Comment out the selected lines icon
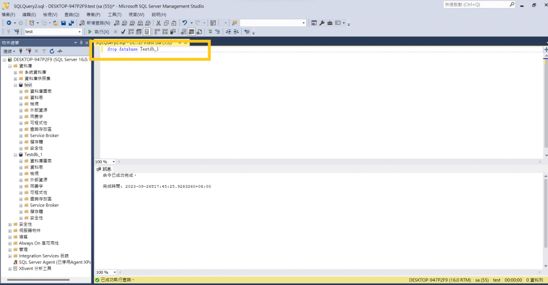This screenshot has width=548, height=285. click(x=210, y=31)
